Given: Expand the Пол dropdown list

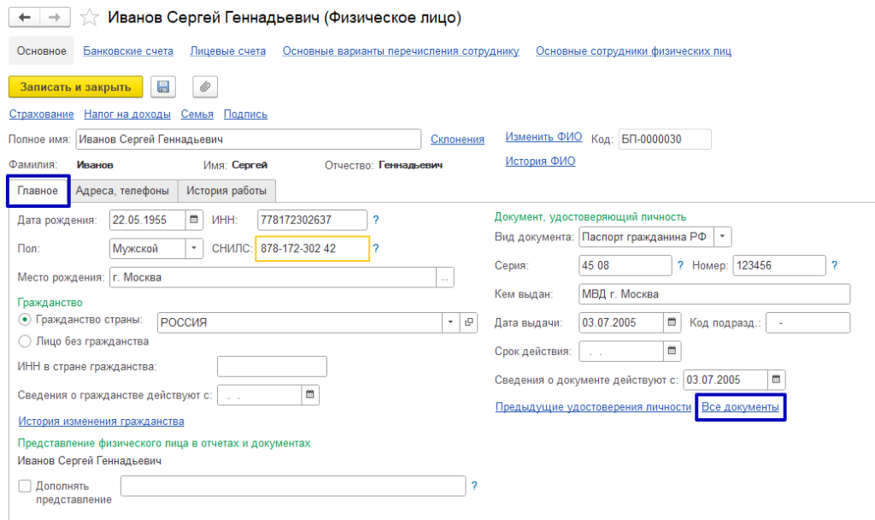Looking at the screenshot, I should [195, 249].
